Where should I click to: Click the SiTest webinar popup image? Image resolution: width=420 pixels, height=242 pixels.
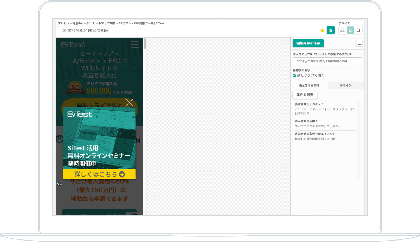coord(99,138)
